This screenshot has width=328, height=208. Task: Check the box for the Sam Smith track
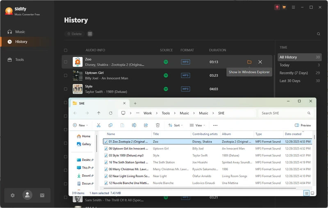tap(66, 197)
